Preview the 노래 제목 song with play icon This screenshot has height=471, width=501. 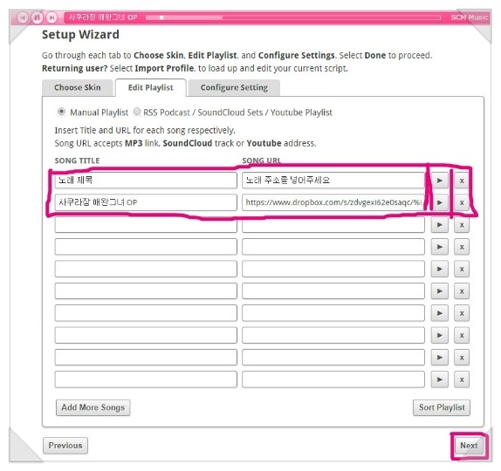440,181
